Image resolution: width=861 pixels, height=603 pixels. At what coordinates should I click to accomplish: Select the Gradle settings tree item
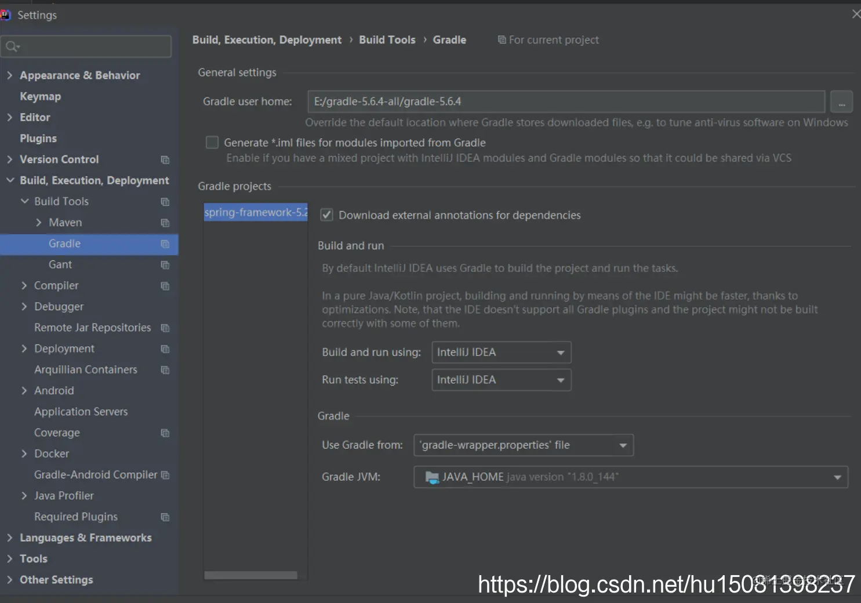tap(89, 244)
